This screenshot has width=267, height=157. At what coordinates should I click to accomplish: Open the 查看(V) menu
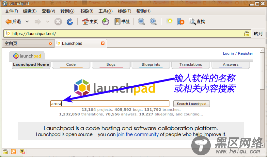click(x=48, y=11)
